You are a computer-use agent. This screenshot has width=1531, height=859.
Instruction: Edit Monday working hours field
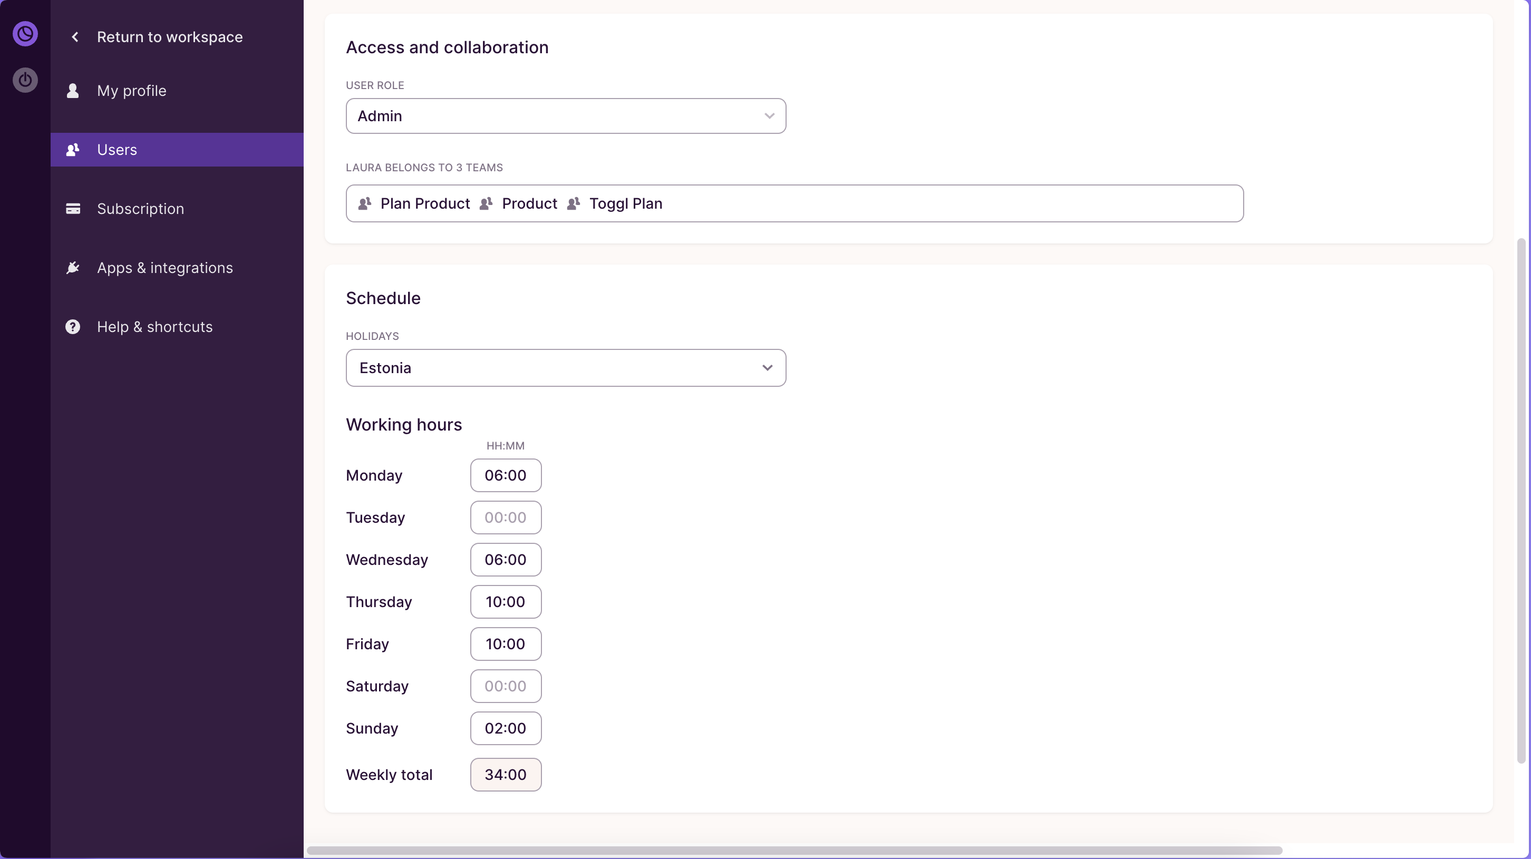point(505,475)
